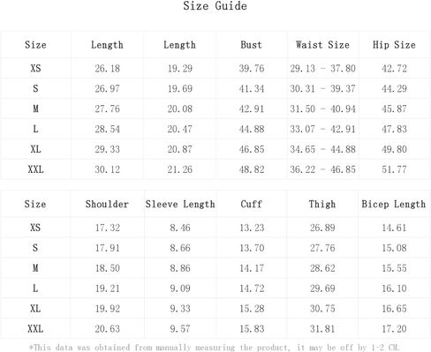The height and width of the screenshot is (352, 431).
Task: Click the Hip Size column header
Action: (x=394, y=45)
